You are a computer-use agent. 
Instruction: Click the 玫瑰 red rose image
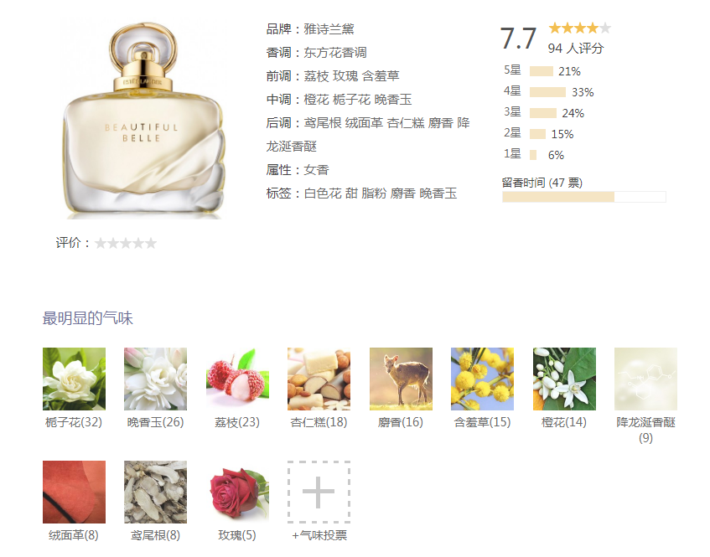pos(237,492)
